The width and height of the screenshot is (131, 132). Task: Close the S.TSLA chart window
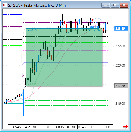click(124, 5)
